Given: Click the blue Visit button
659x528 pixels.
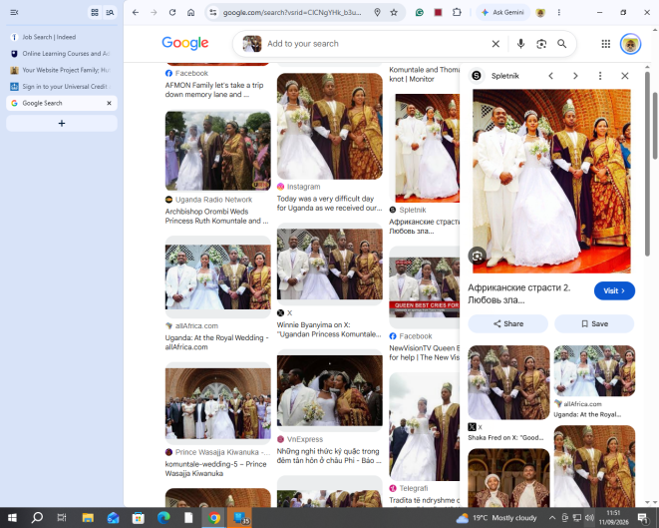Looking at the screenshot, I should tap(614, 290).
